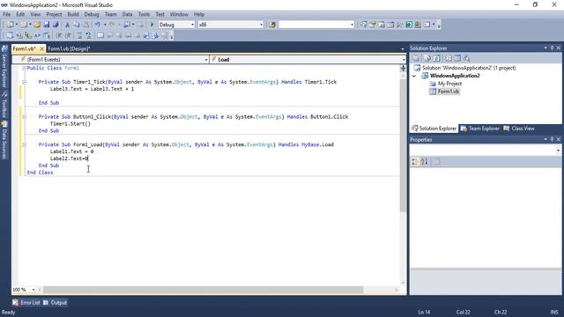Click the Increase indent icon

68,35
